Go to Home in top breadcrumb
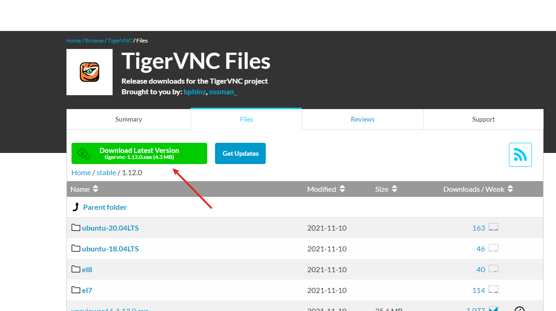 tap(73, 41)
